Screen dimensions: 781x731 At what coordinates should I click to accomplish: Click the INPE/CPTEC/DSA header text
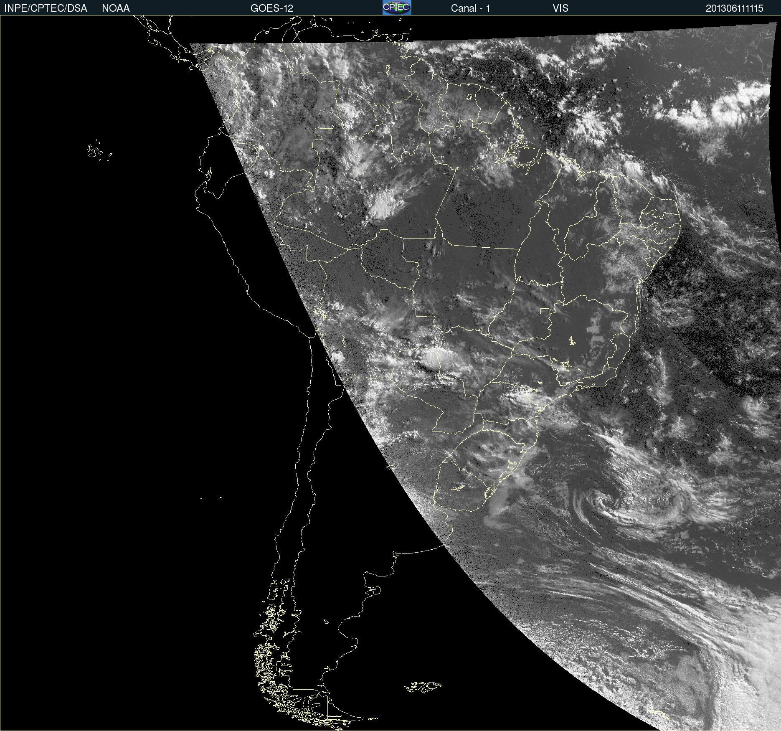pyautogui.click(x=46, y=8)
